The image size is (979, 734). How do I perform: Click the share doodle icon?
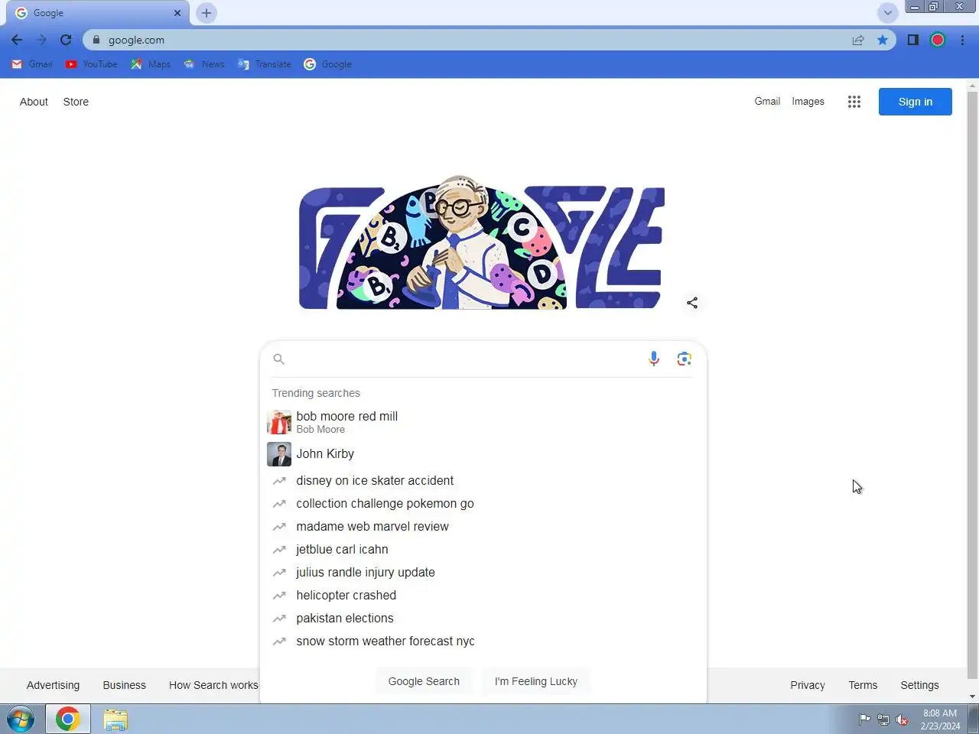[x=692, y=303]
